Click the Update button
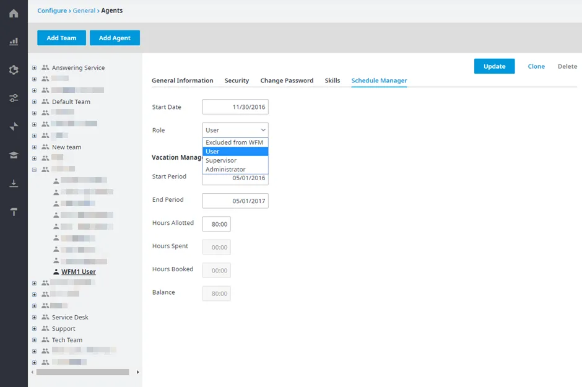Image resolution: width=582 pixels, height=387 pixels. coord(495,66)
